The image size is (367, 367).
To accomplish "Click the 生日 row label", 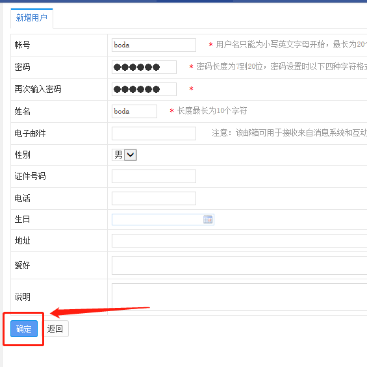I will (23, 220).
